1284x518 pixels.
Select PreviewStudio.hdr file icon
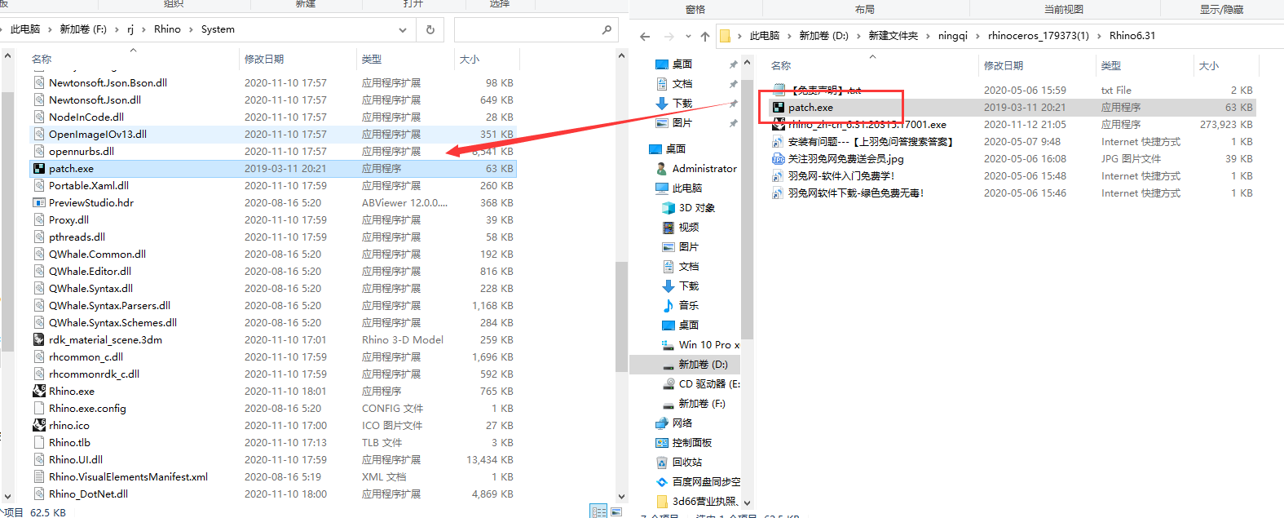coord(39,202)
